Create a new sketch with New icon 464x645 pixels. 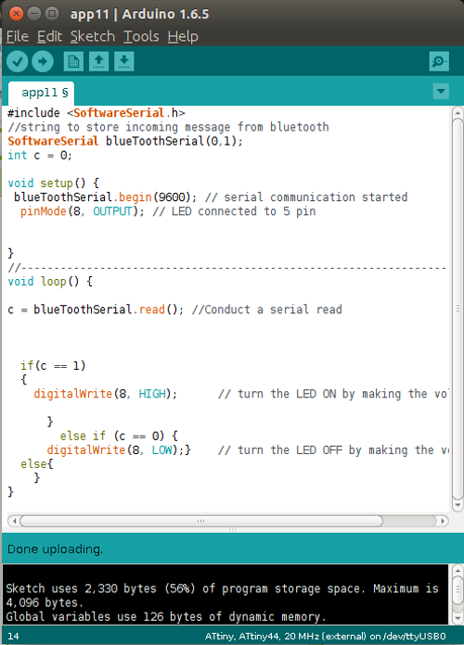(73, 62)
